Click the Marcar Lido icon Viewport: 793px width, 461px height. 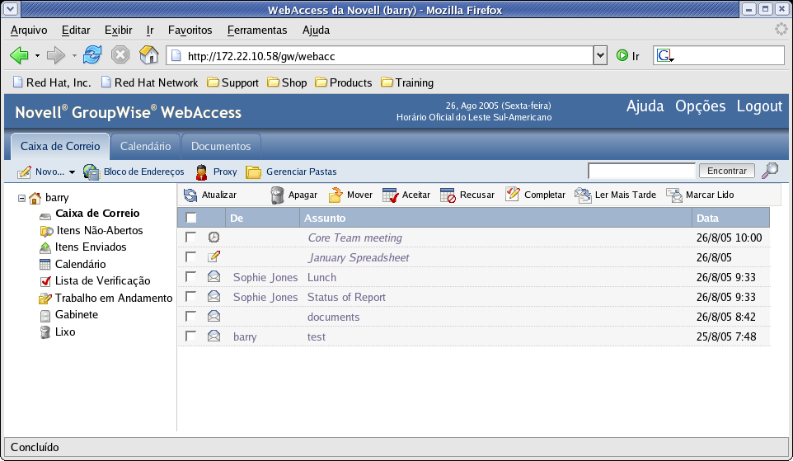pyautogui.click(x=674, y=195)
